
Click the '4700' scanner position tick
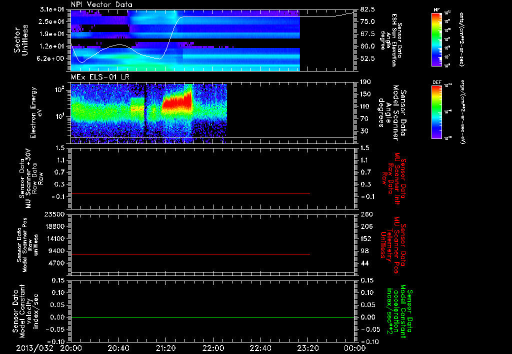tap(56, 263)
